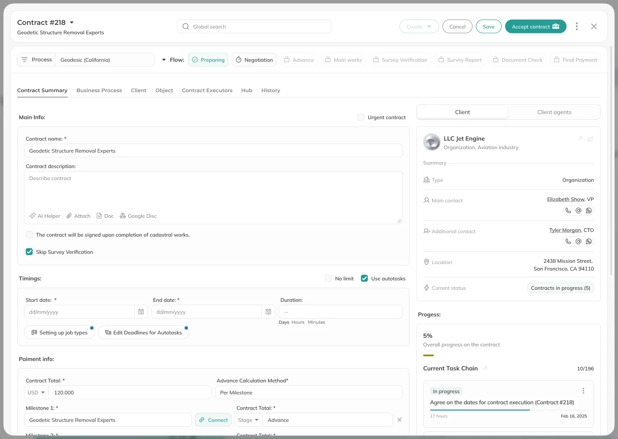Image resolution: width=618 pixels, height=439 pixels.
Task: Open the USD currency dropdown
Action: [36, 392]
